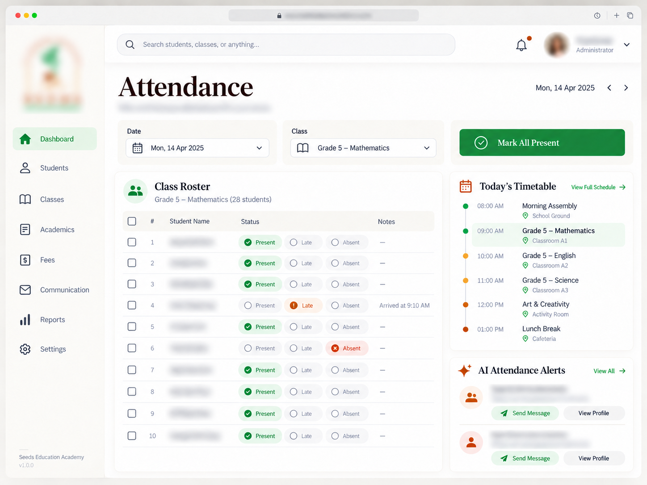647x485 pixels.
Task: Click browser new tab plus icon
Action: pyautogui.click(x=617, y=15)
